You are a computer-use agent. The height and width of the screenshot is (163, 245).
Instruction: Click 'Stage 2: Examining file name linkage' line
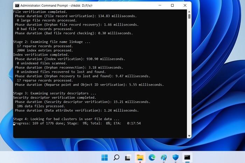52,42
